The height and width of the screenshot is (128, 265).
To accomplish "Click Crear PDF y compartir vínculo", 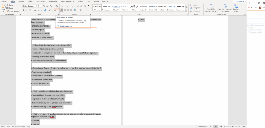I will coord(210,8).
